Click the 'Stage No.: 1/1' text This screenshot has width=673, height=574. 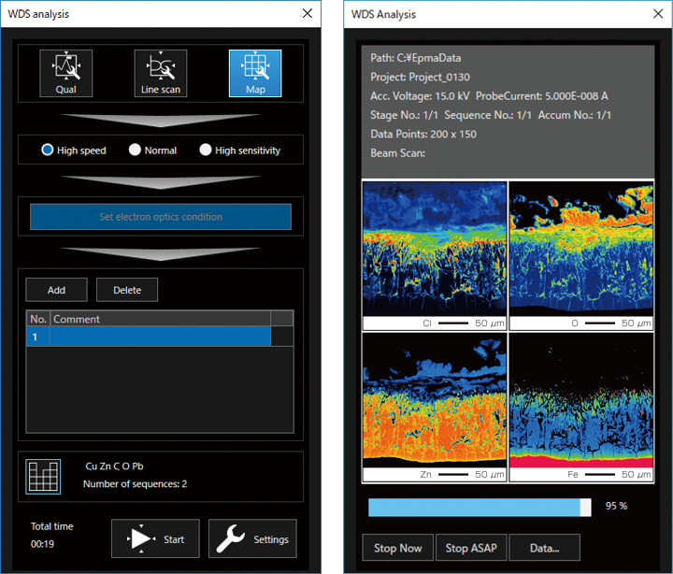click(404, 115)
